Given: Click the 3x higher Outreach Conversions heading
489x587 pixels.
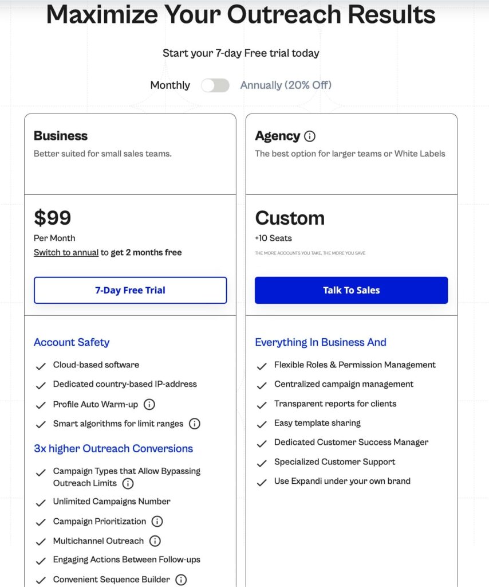Looking at the screenshot, I should (113, 449).
